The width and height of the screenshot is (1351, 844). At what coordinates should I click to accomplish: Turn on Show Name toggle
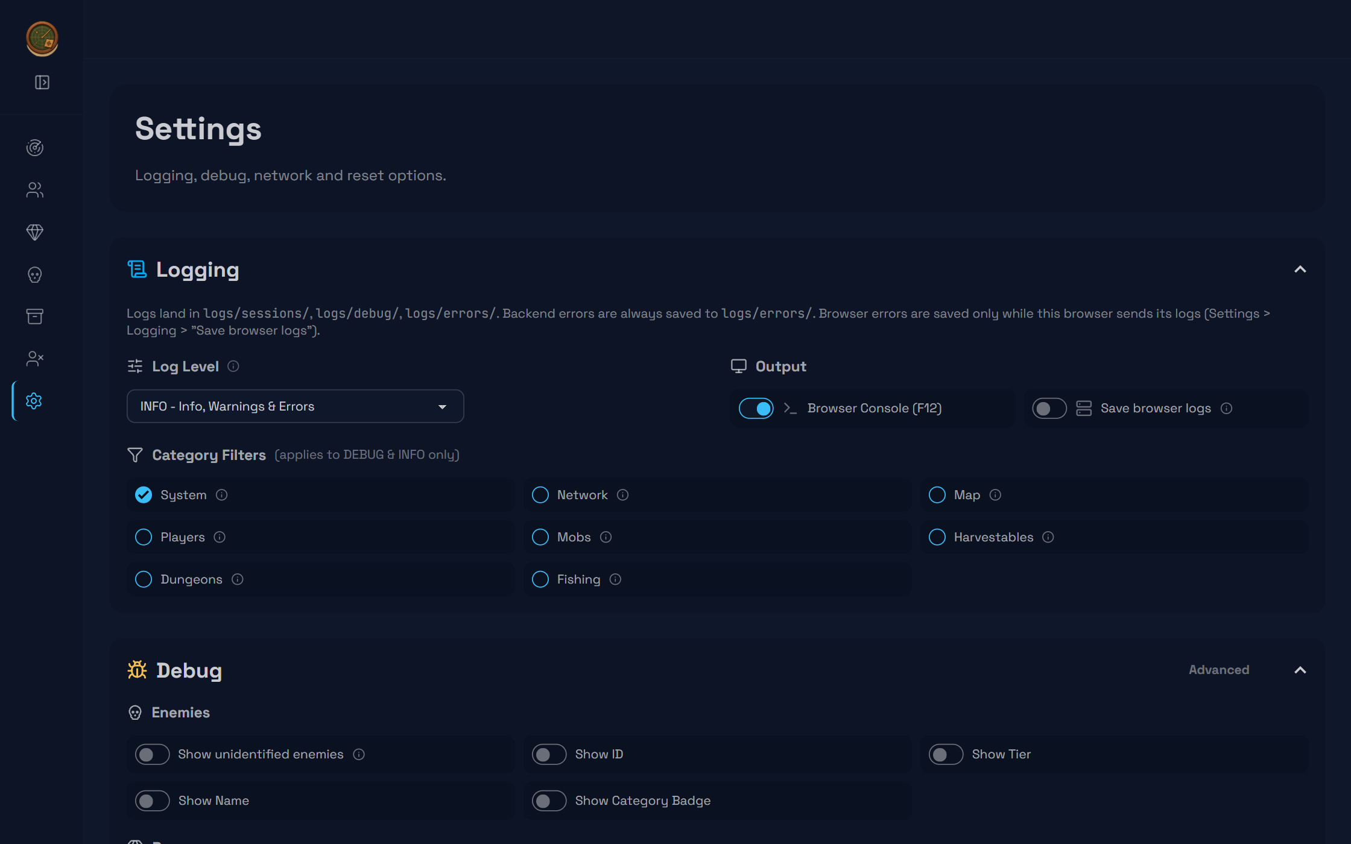pos(153,801)
